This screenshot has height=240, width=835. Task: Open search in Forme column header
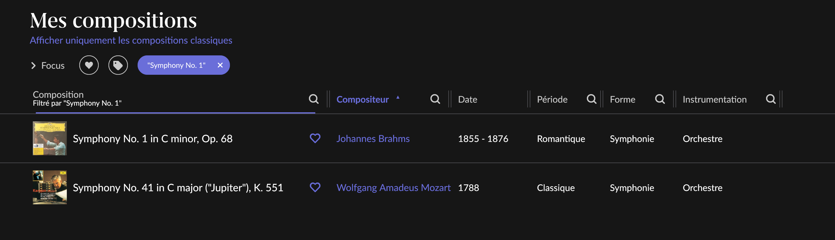660,99
